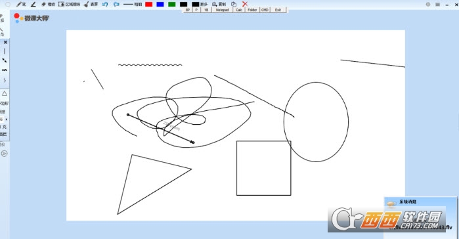Pick the green pen color

[172, 4]
